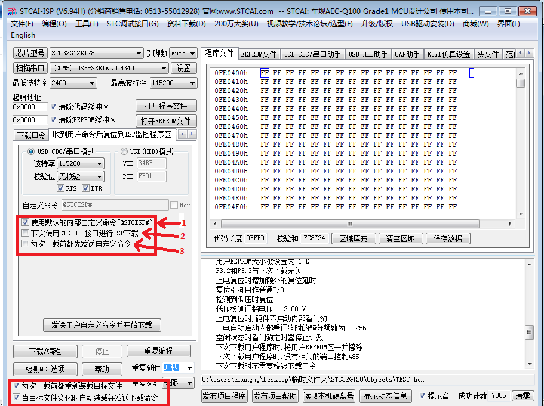Select USB-CDC/串口模式 radio button
This screenshot has width=544, height=406.
click(x=31, y=151)
